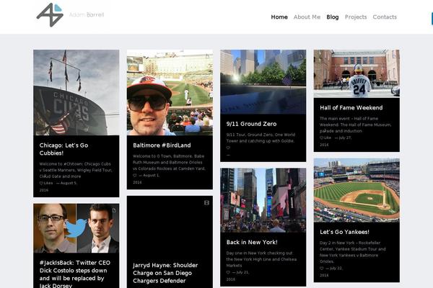Go to the About Me page
The height and width of the screenshot is (288, 433).
point(307,17)
